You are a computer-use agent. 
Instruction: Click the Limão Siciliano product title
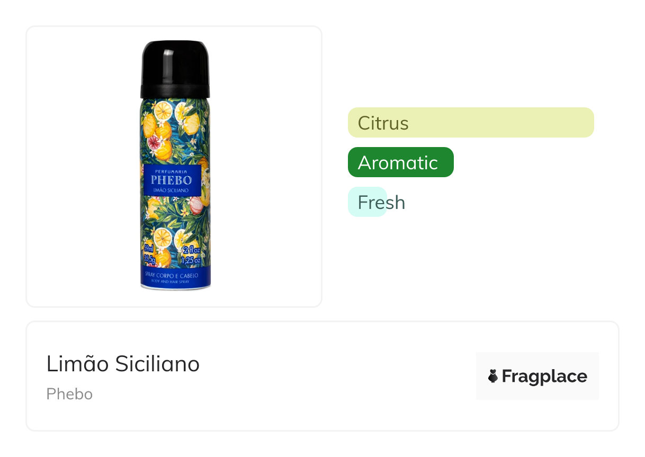click(123, 364)
